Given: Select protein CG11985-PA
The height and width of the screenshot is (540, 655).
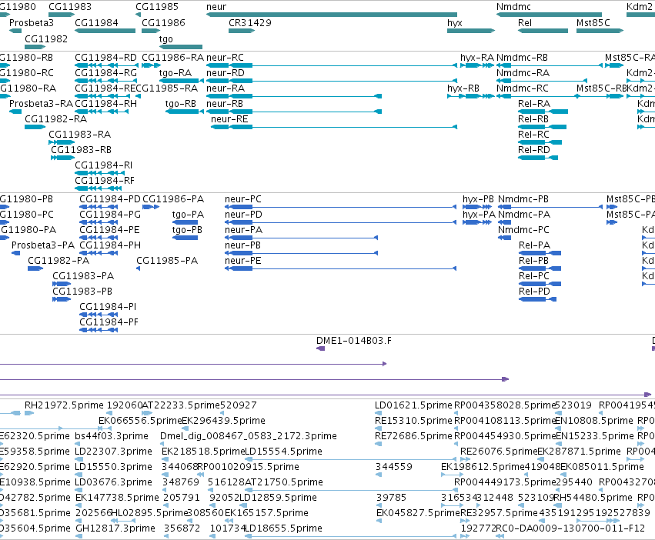Looking at the screenshot, I should pos(167,261).
